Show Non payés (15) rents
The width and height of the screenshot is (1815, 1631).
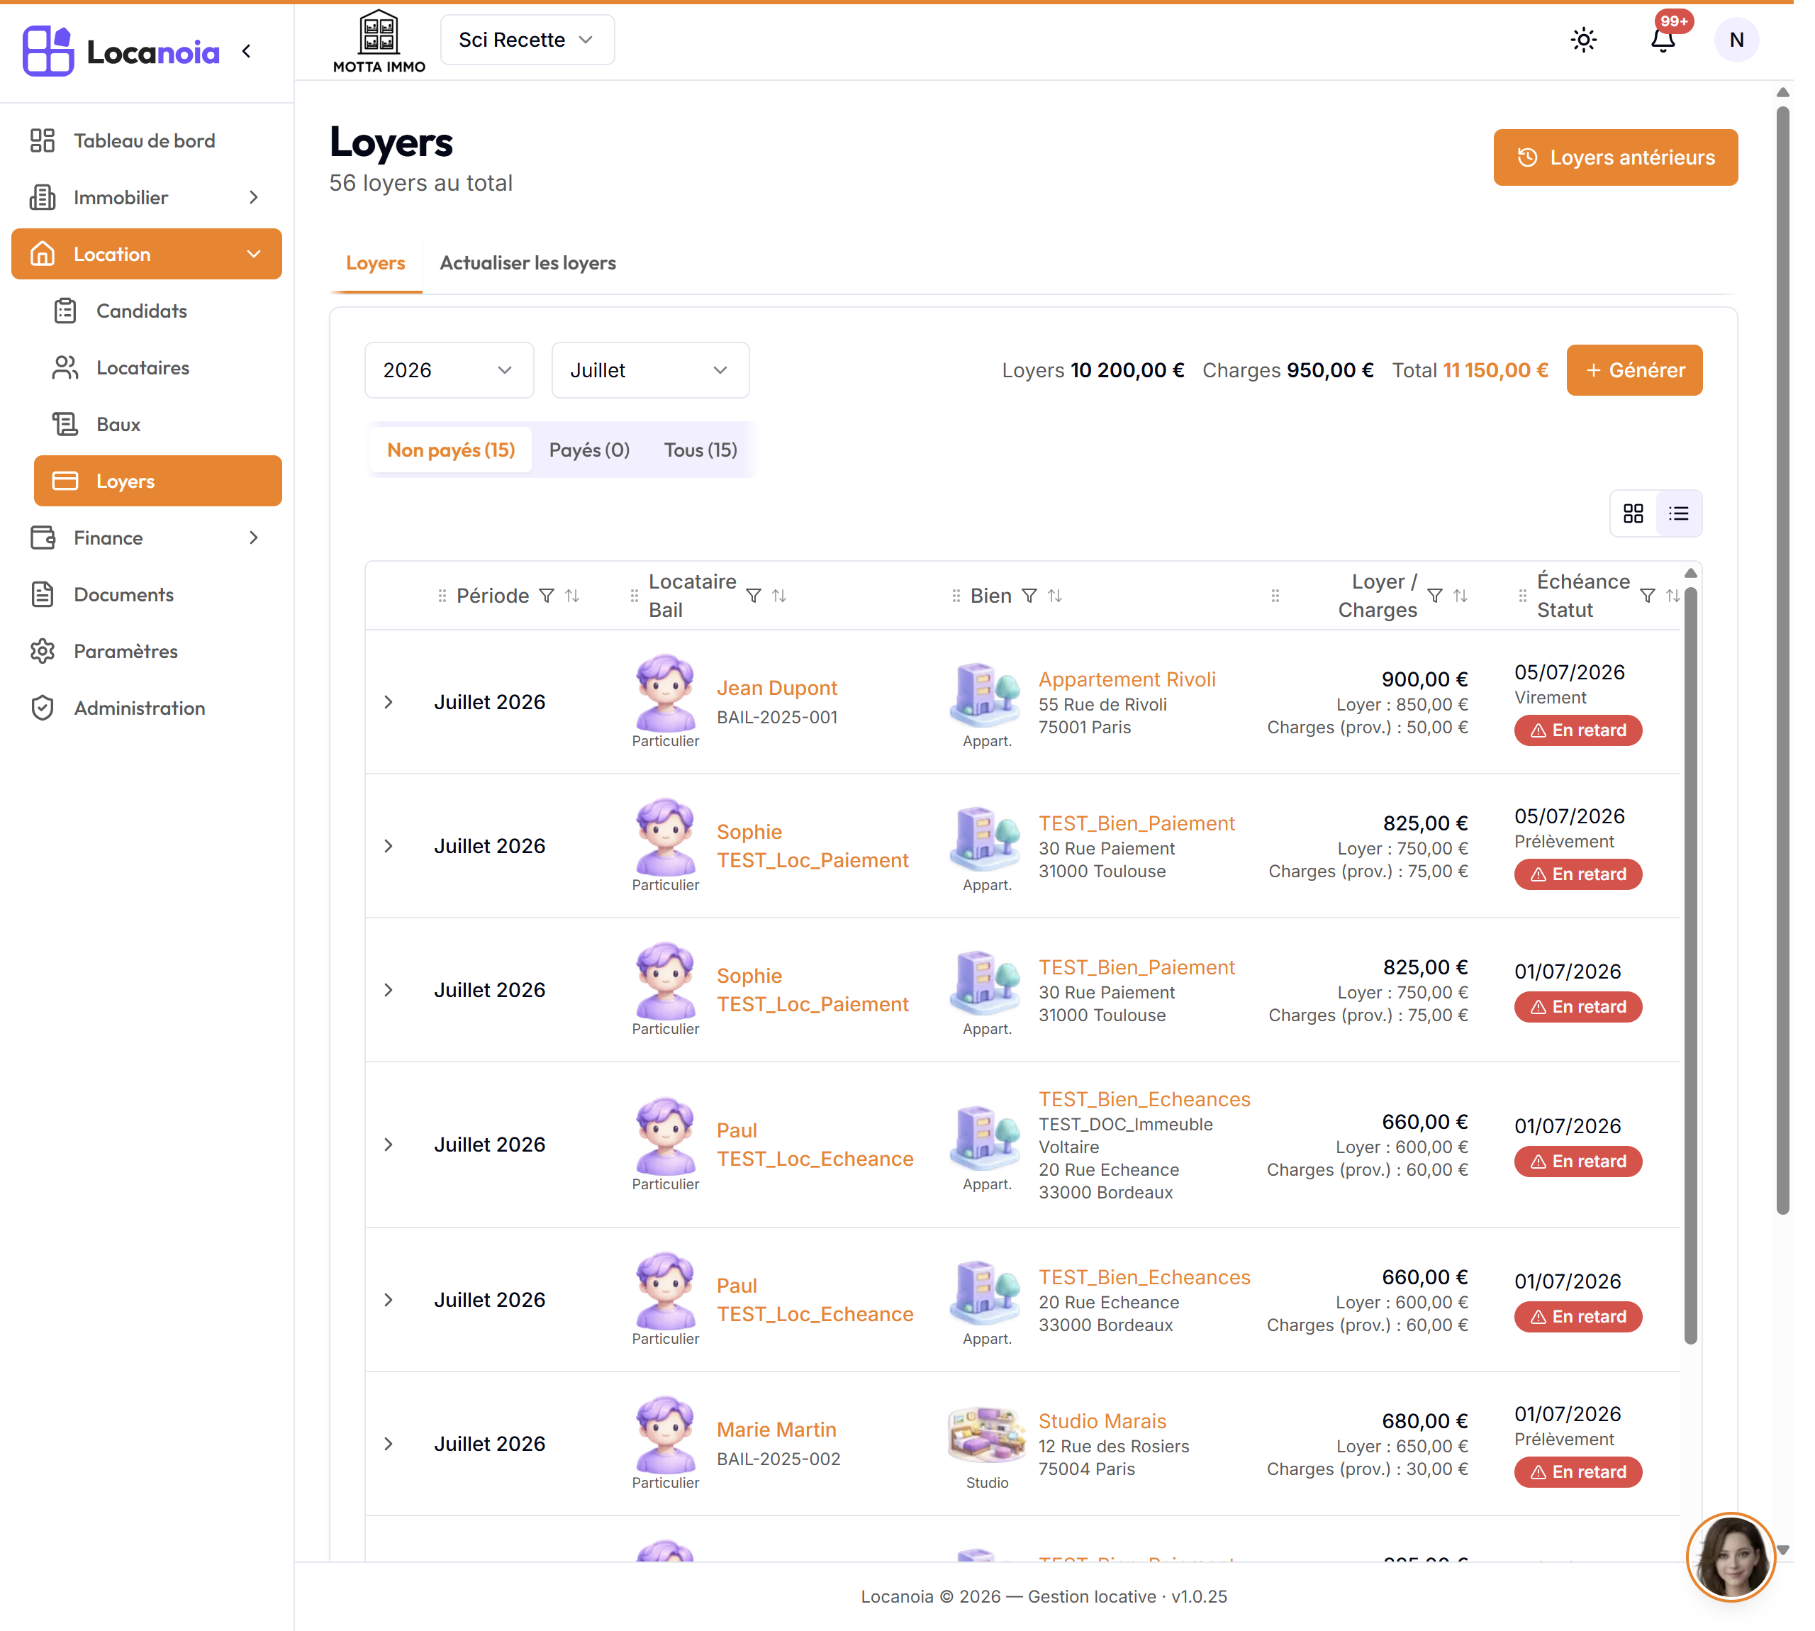(x=451, y=450)
